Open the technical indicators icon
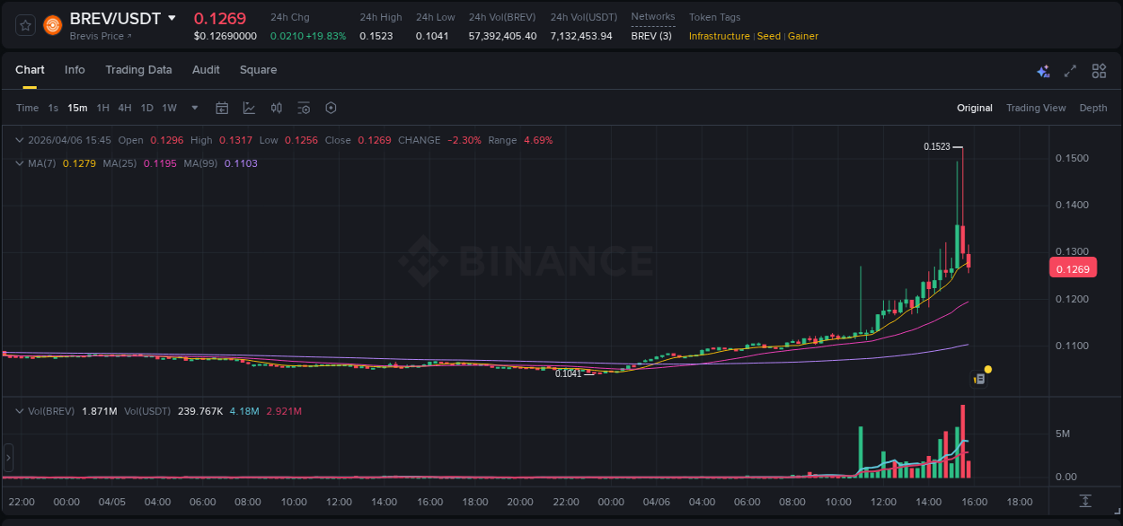1123x526 pixels. point(249,108)
